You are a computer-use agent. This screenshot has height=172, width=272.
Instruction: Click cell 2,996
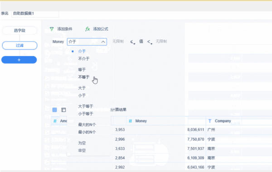pyautogui.click(x=120, y=139)
